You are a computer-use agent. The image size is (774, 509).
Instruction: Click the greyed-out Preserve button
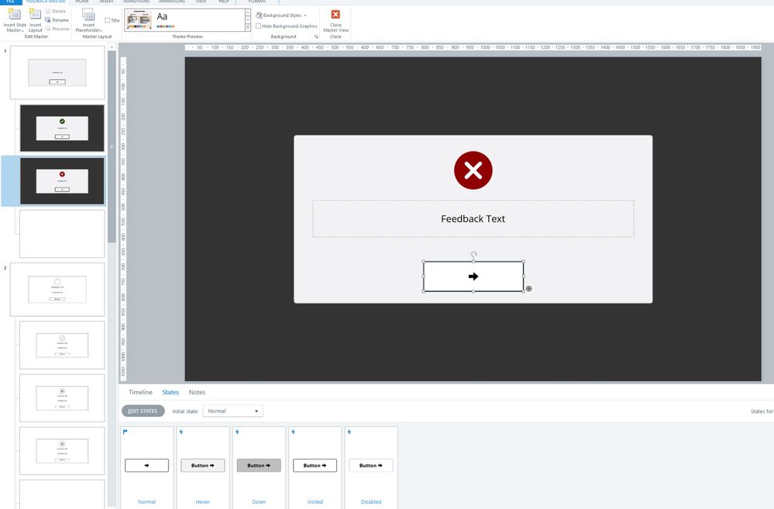(57, 29)
